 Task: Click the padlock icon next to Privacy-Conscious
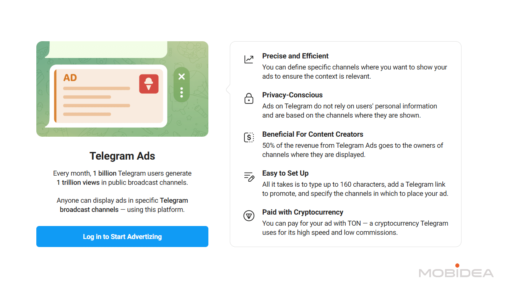point(249,98)
